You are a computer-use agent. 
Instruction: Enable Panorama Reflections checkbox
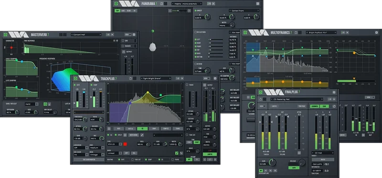coord(195,32)
